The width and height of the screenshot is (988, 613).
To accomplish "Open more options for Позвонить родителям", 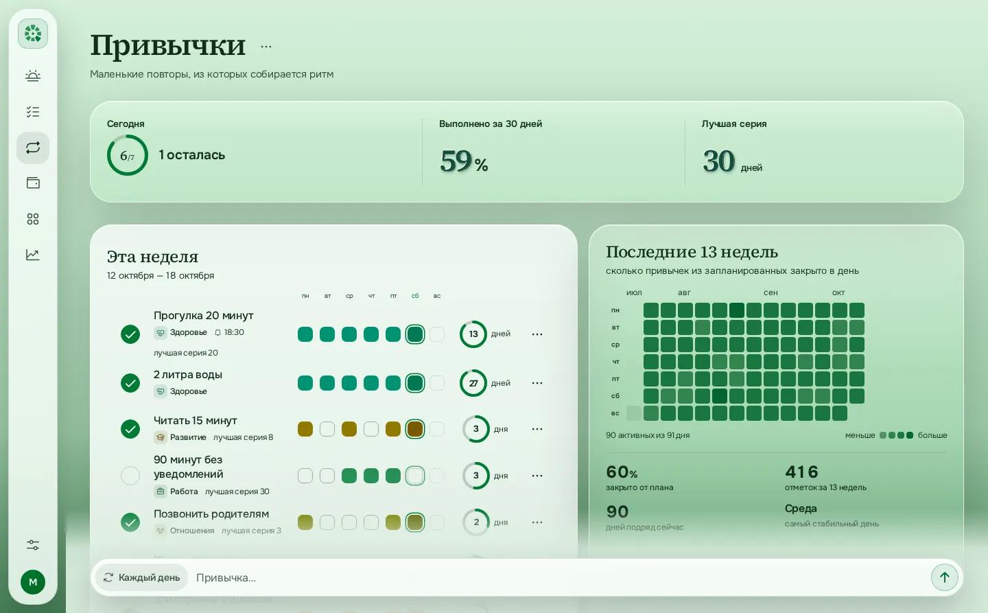I will [x=537, y=522].
